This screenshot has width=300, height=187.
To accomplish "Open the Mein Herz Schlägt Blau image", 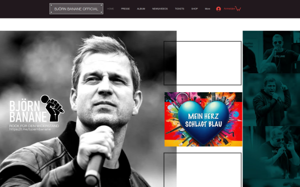I will click(203, 120).
